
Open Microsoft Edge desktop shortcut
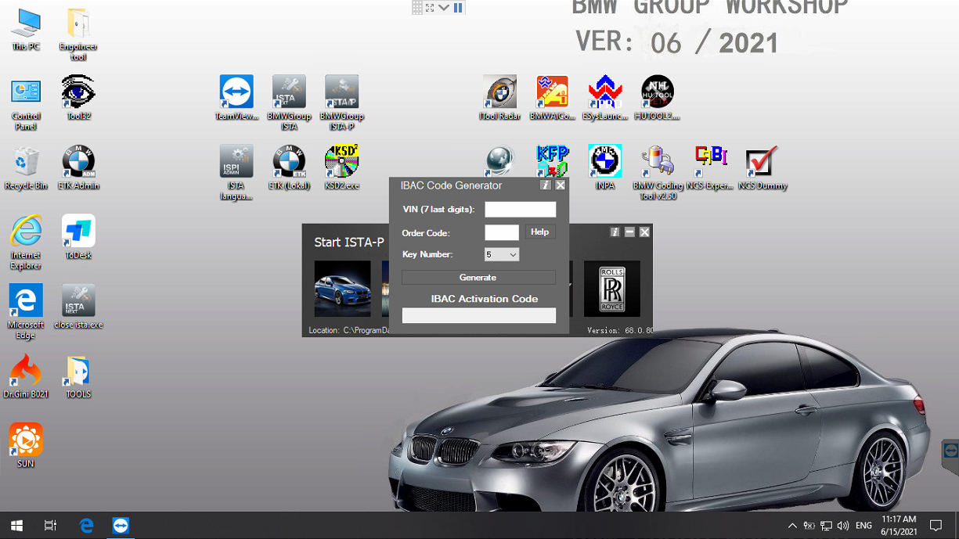26,312
